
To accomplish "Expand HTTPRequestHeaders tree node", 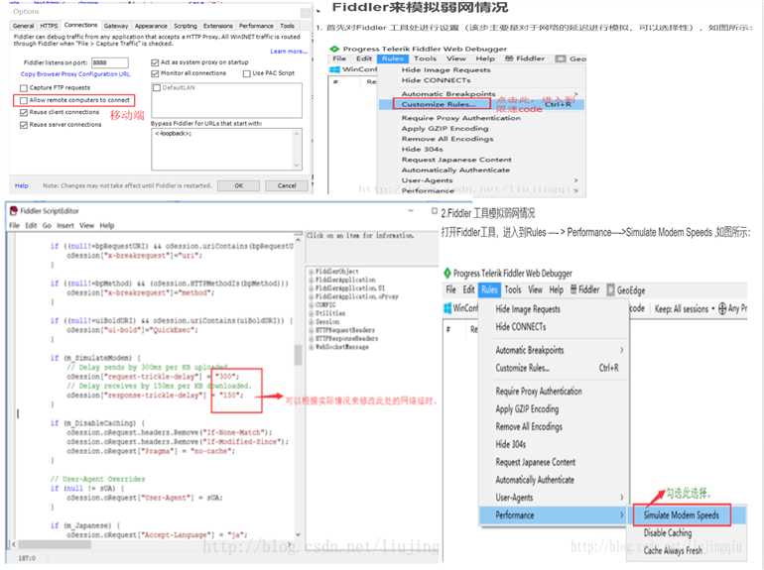I will [x=311, y=330].
